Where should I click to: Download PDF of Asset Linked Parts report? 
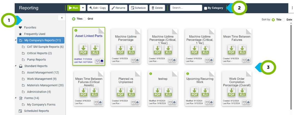83,50
